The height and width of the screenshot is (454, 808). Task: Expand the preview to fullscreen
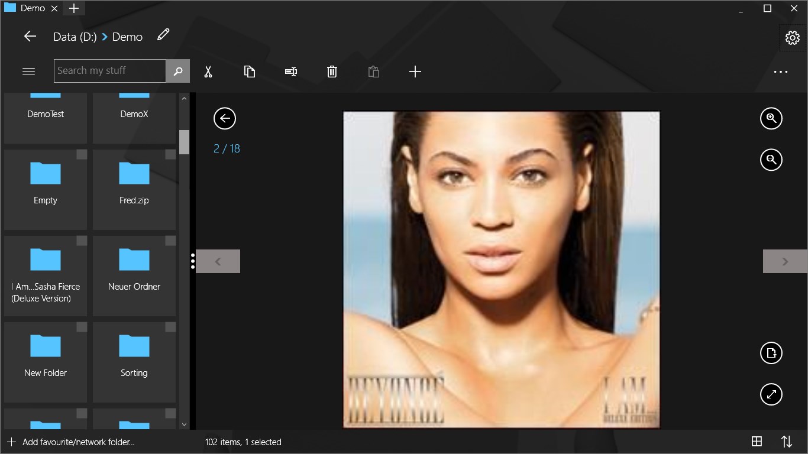click(x=771, y=394)
